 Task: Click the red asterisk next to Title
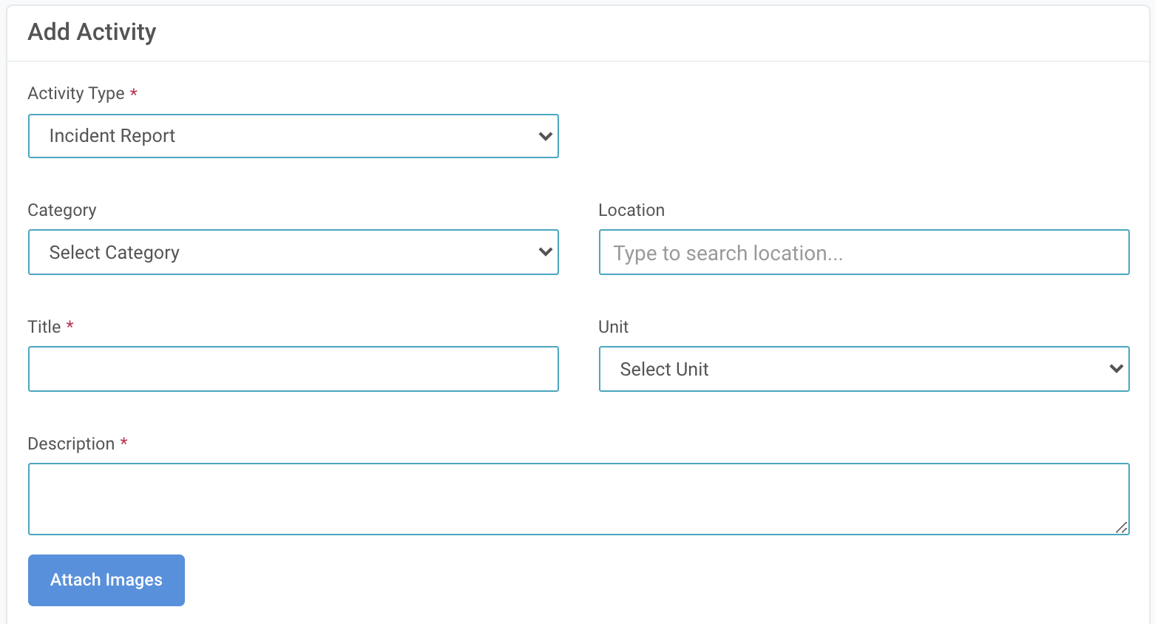pyautogui.click(x=70, y=326)
